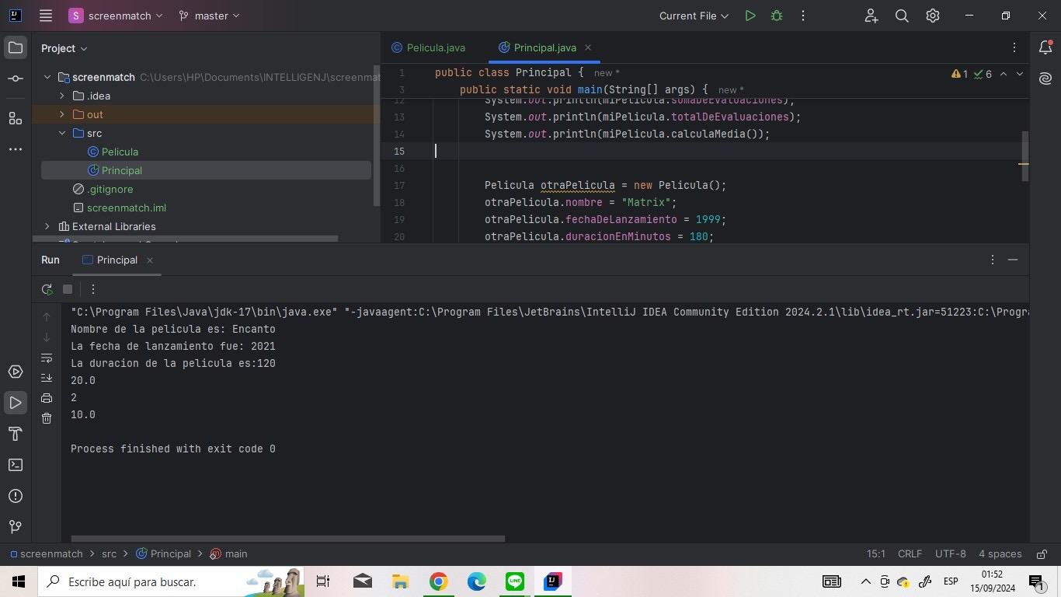
Task: Open editor tabs more options
Action: pyautogui.click(x=1014, y=47)
